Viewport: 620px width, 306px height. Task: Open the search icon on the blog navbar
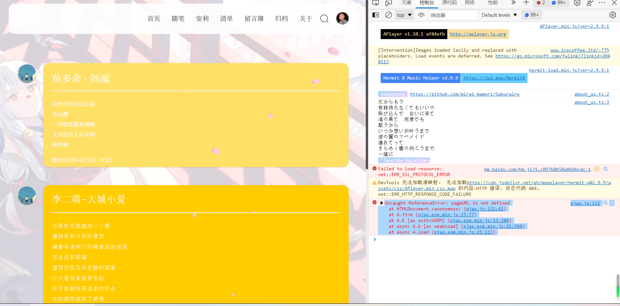coord(324,19)
